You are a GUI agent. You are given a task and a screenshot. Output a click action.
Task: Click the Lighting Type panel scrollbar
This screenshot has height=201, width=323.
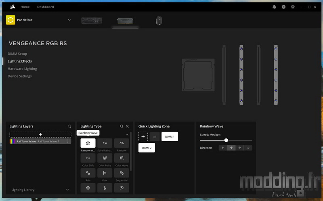(x=131, y=151)
